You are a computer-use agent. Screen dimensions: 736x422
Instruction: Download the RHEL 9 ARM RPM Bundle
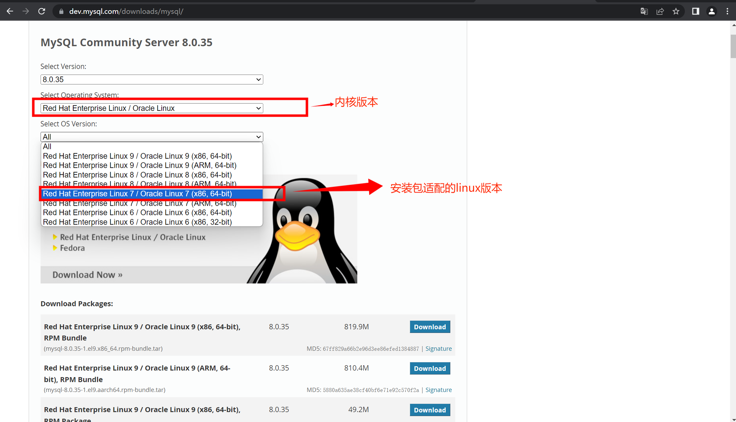[430, 368]
